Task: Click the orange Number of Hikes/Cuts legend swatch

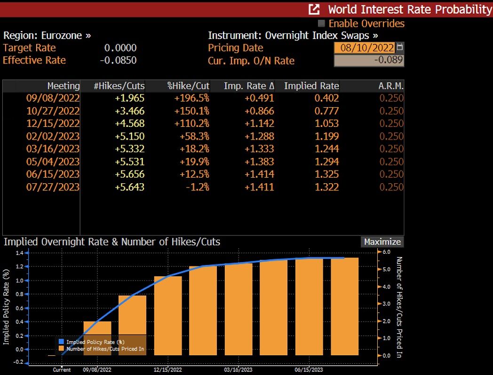Action: pos(61,349)
